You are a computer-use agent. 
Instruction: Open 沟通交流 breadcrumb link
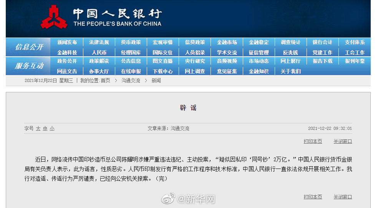(131, 80)
